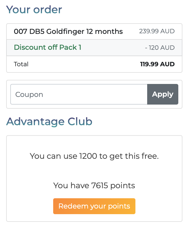Click the word 'months' in the product name
Image resolution: width=188 pixels, height=228 pixels.
pos(109,32)
